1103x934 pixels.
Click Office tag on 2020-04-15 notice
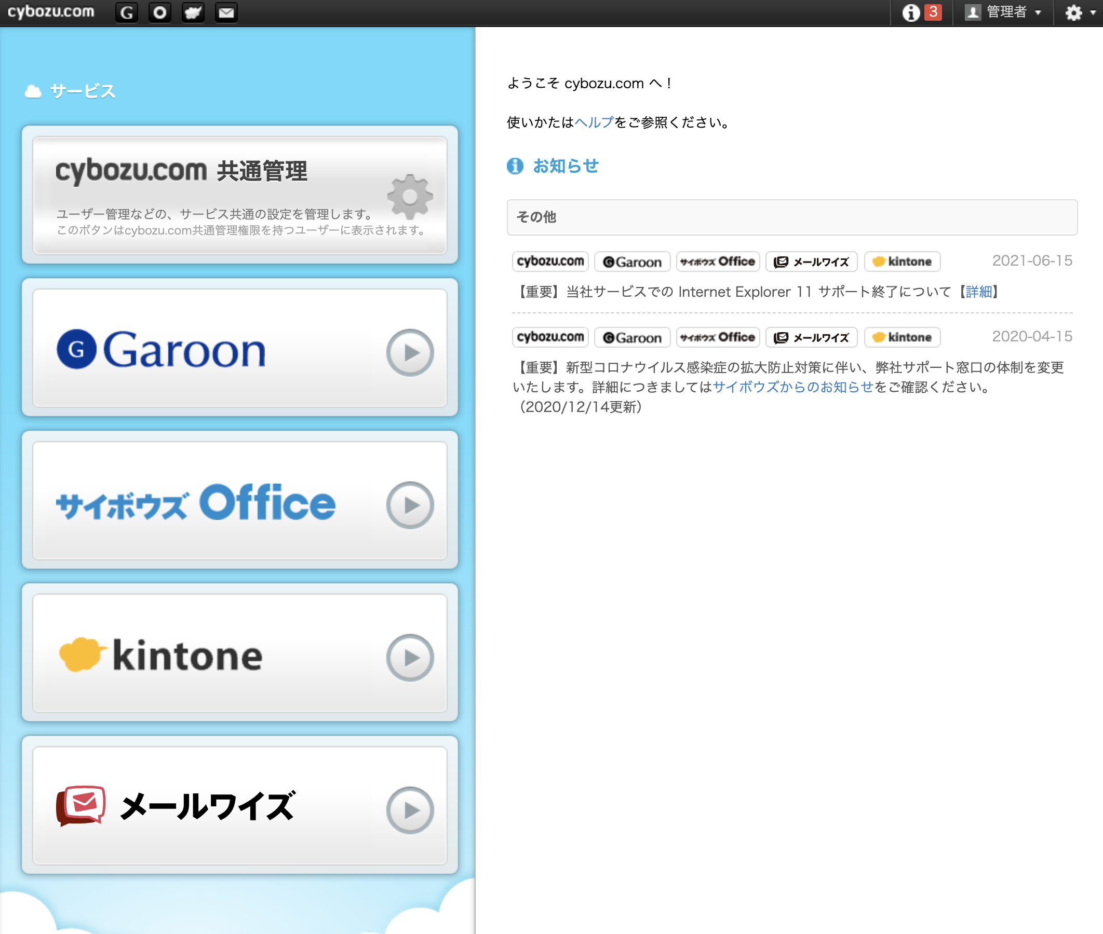tap(718, 337)
